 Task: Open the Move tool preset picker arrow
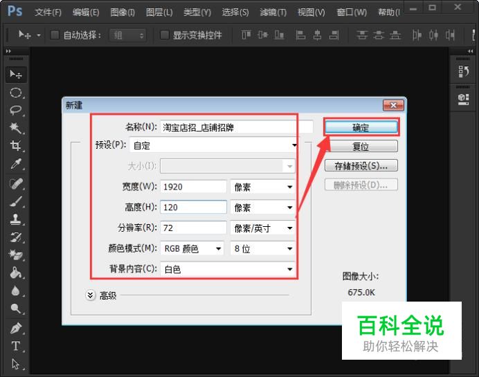coord(39,35)
